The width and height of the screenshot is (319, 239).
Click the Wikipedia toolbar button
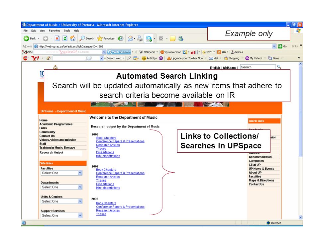pos(147,52)
